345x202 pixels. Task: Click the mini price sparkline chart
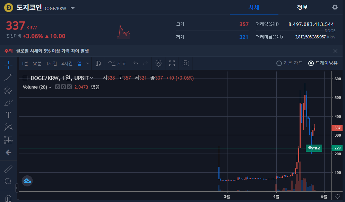tap(123, 31)
